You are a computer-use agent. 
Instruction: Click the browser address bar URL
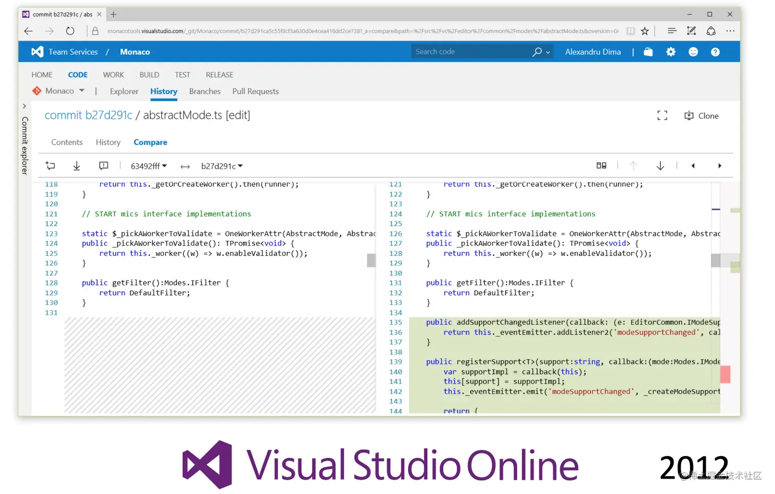362,31
